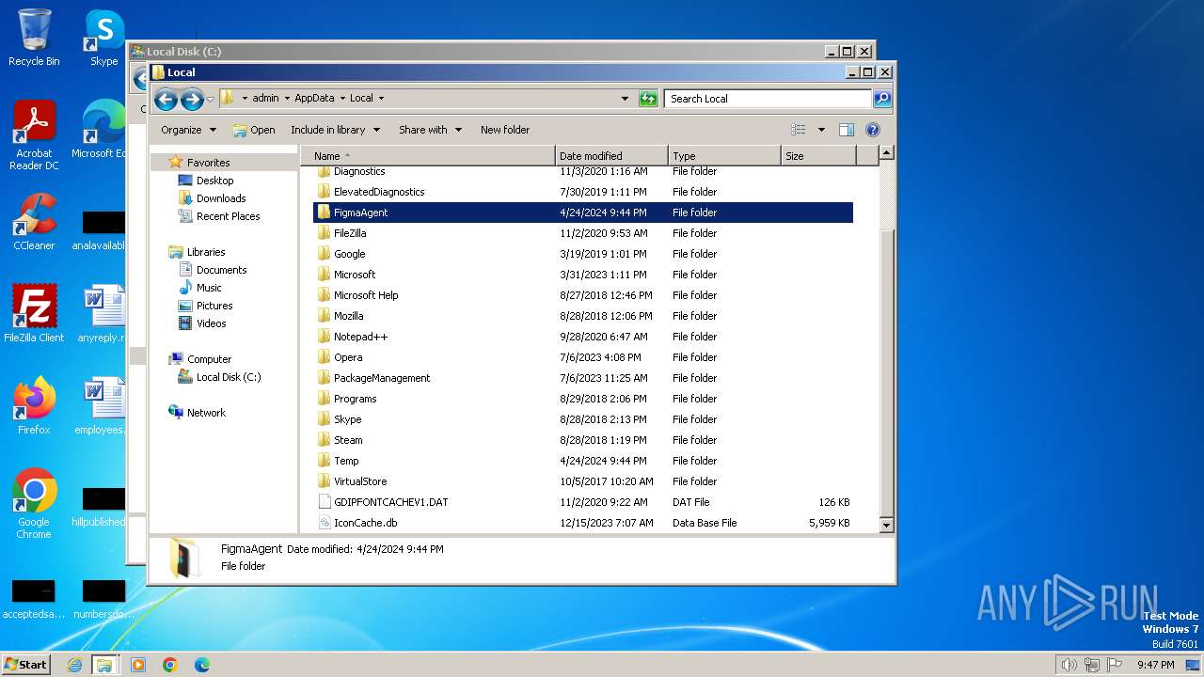Open the recent pages dropdown arrow

[x=210, y=99]
